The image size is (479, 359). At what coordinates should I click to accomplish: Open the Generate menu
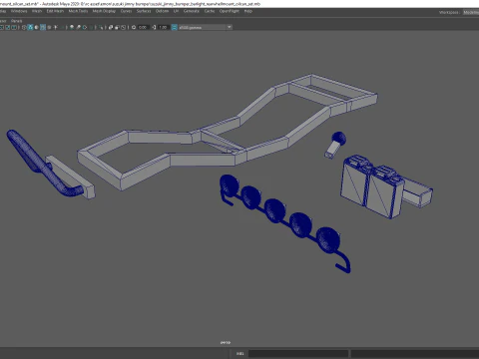(x=192, y=11)
